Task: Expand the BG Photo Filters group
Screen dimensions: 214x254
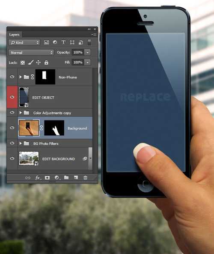Action: pyautogui.click(x=21, y=143)
